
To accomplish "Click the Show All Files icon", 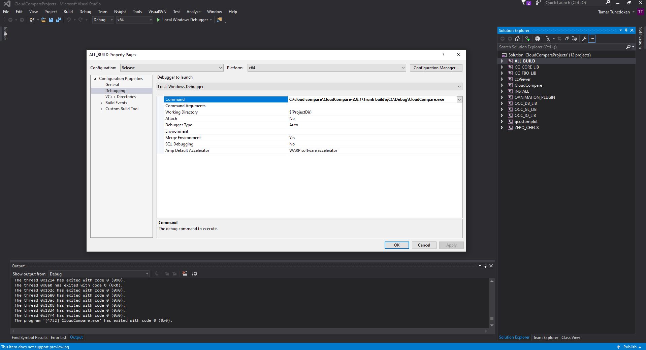I will 574,39.
